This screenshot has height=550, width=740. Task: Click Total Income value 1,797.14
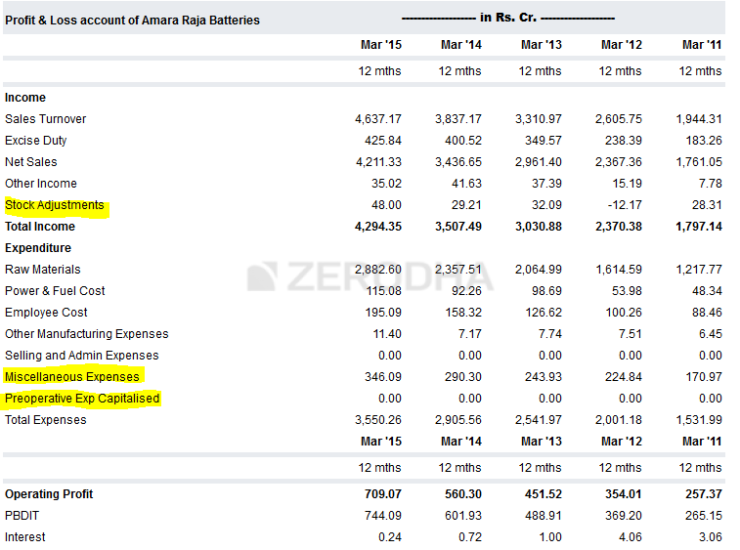(699, 227)
